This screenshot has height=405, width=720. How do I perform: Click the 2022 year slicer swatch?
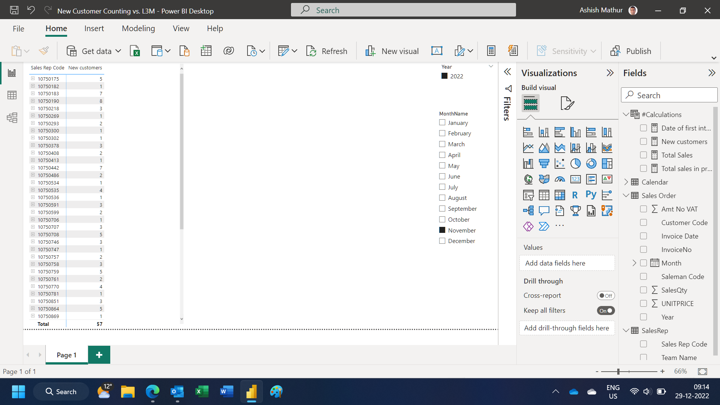coord(444,76)
